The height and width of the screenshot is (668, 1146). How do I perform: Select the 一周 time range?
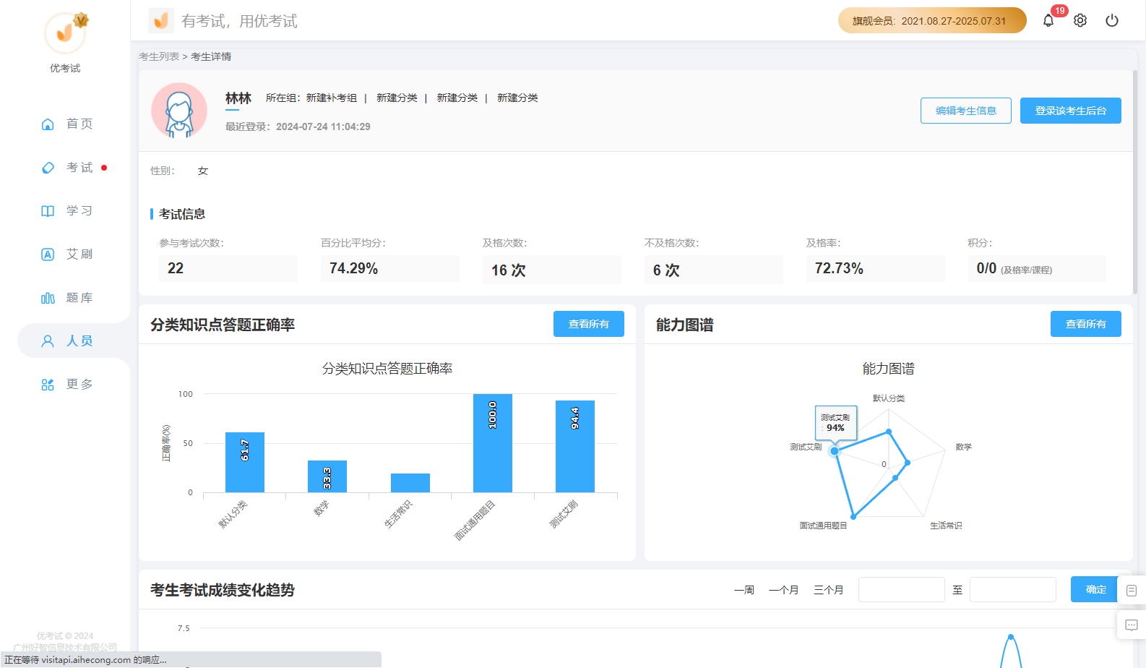pos(744,590)
